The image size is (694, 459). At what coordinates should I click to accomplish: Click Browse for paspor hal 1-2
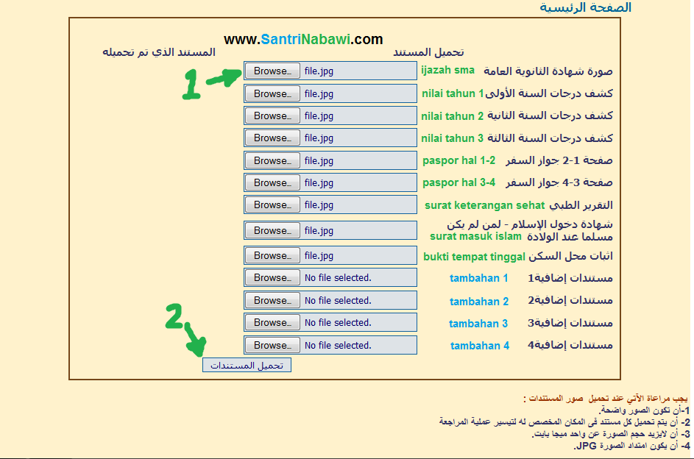[x=272, y=160]
